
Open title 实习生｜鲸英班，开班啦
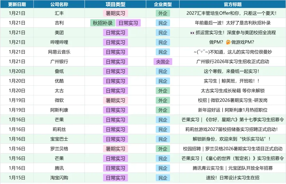(x=231, y=81)
